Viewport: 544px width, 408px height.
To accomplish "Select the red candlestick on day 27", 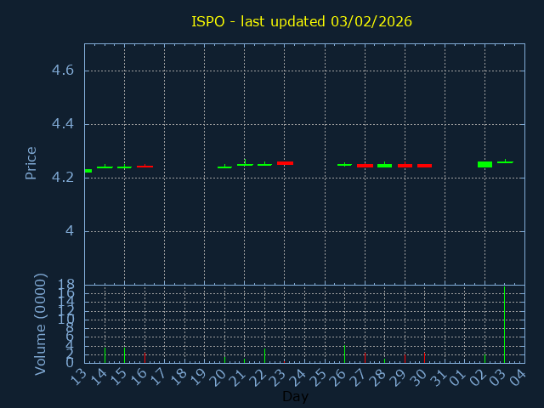I will coord(365,166).
